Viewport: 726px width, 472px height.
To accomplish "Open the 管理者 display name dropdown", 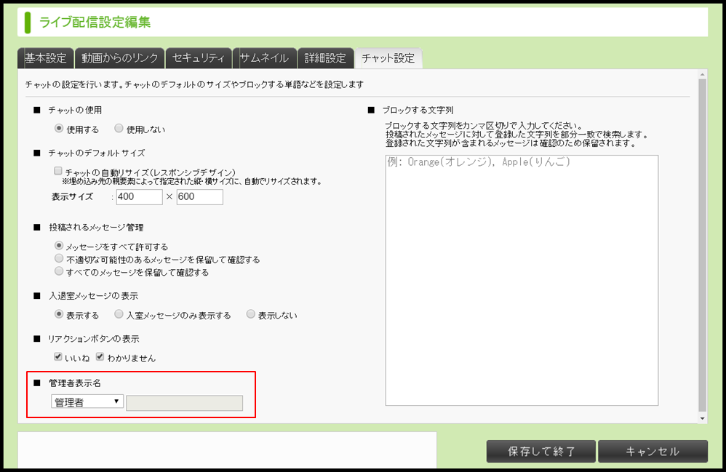I will coord(87,402).
